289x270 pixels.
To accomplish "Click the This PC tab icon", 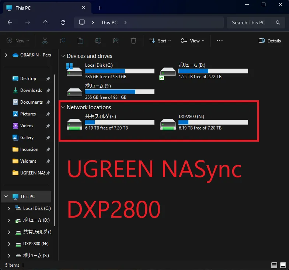I will pyautogui.click(x=9, y=8).
